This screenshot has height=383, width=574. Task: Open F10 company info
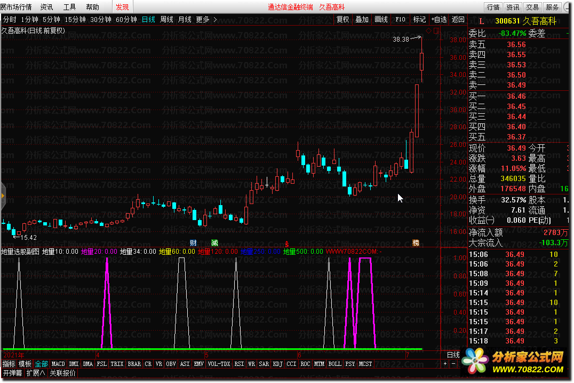tap(400, 19)
